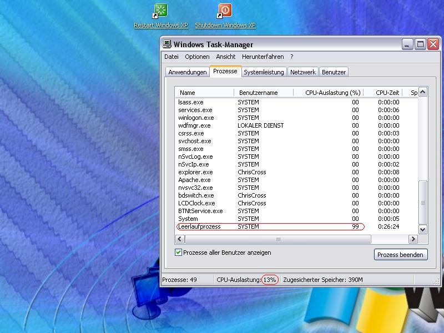Select the services.exe process row
This screenshot has height=333, width=444.
click(x=296, y=110)
